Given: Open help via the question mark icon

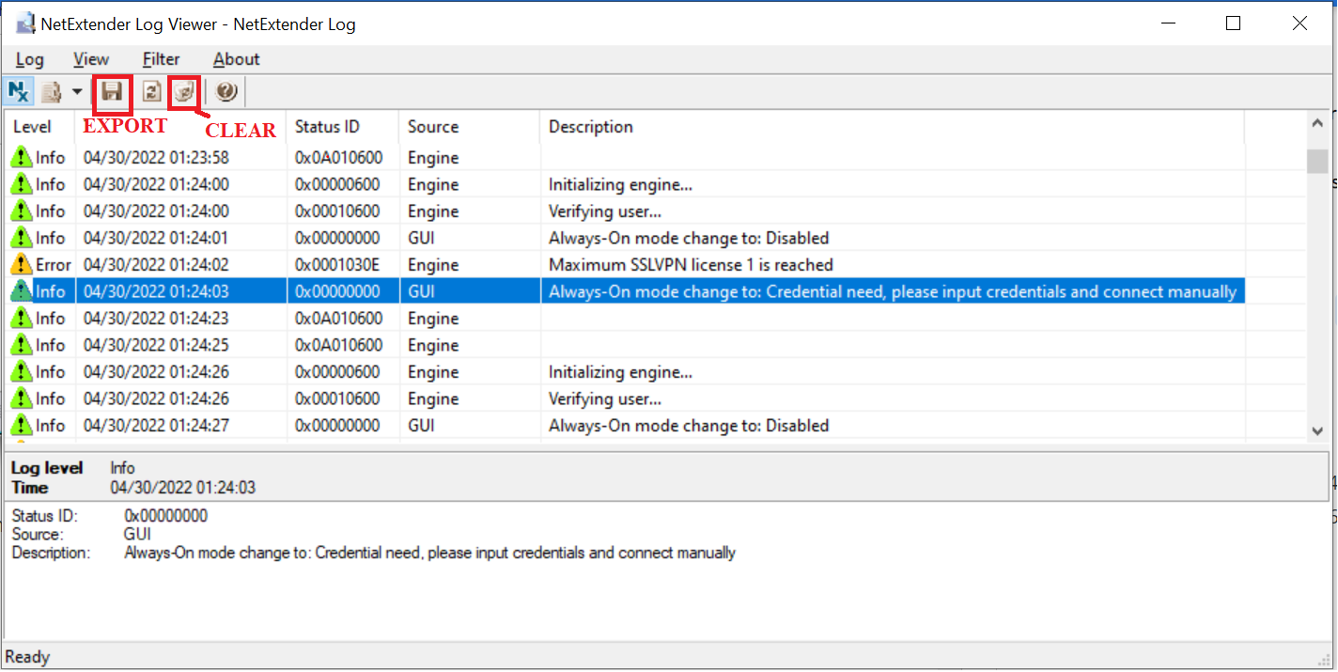Looking at the screenshot, I should tap(226, 92).
